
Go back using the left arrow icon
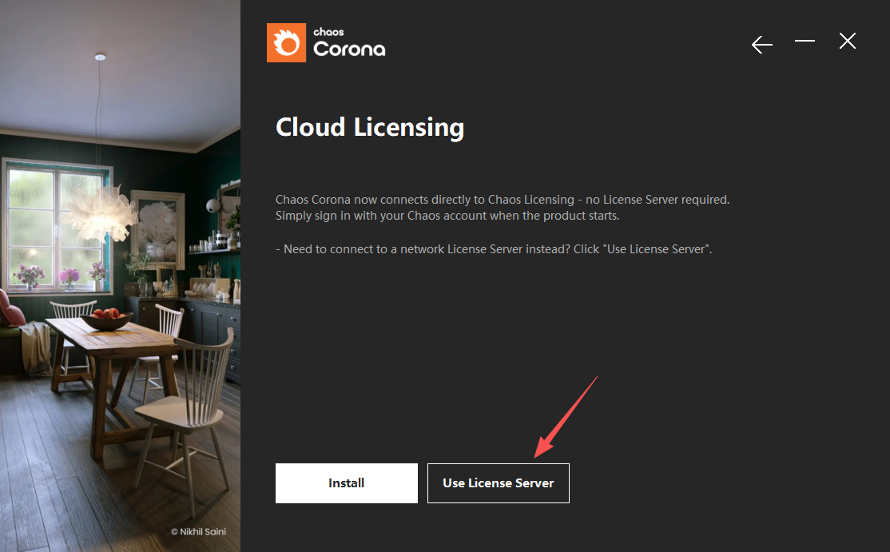762,45
